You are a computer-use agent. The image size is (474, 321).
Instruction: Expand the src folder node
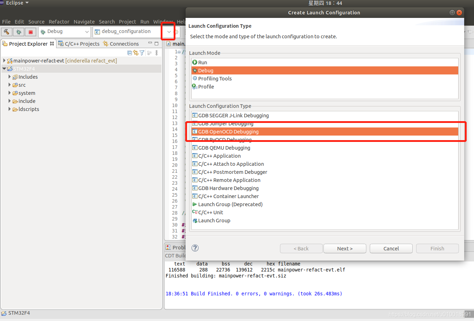(x=9, y=85)
